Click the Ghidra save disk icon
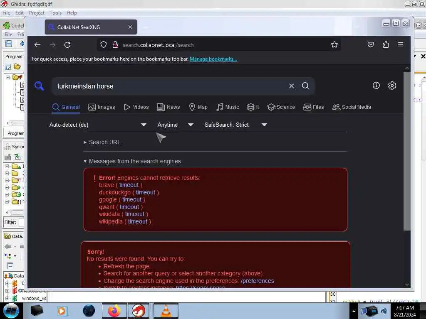Screen dimensions: 426x319 pos(9,44)
